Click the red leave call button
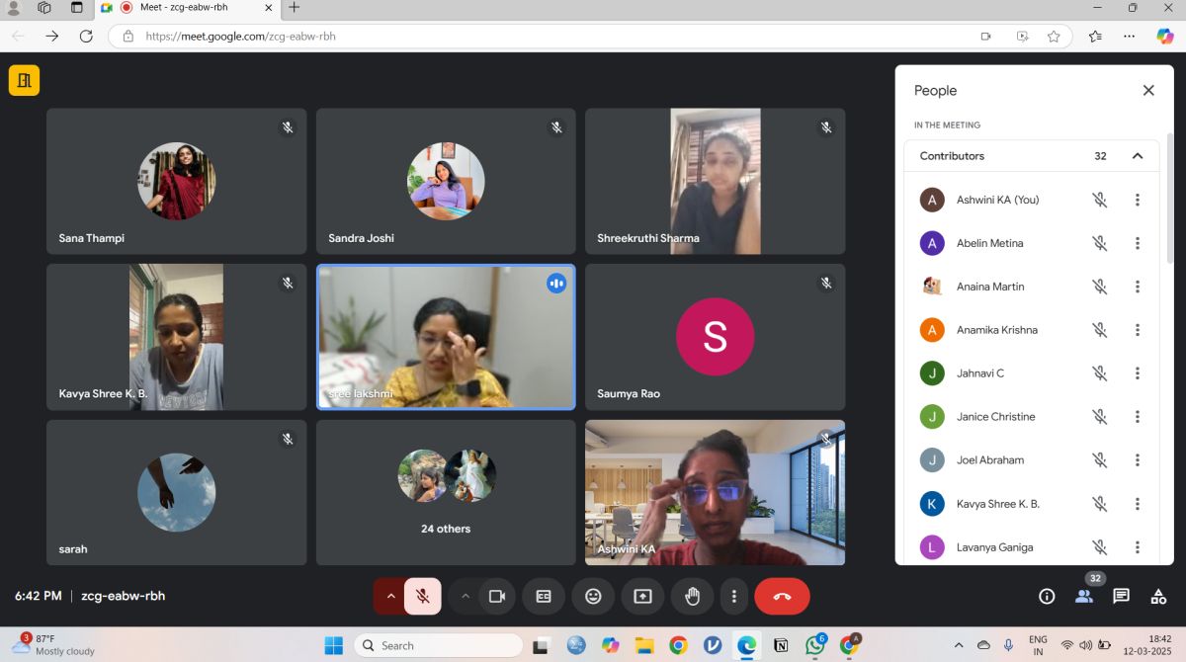Viewport: 1186px width, 662px height. coord(782,596)
